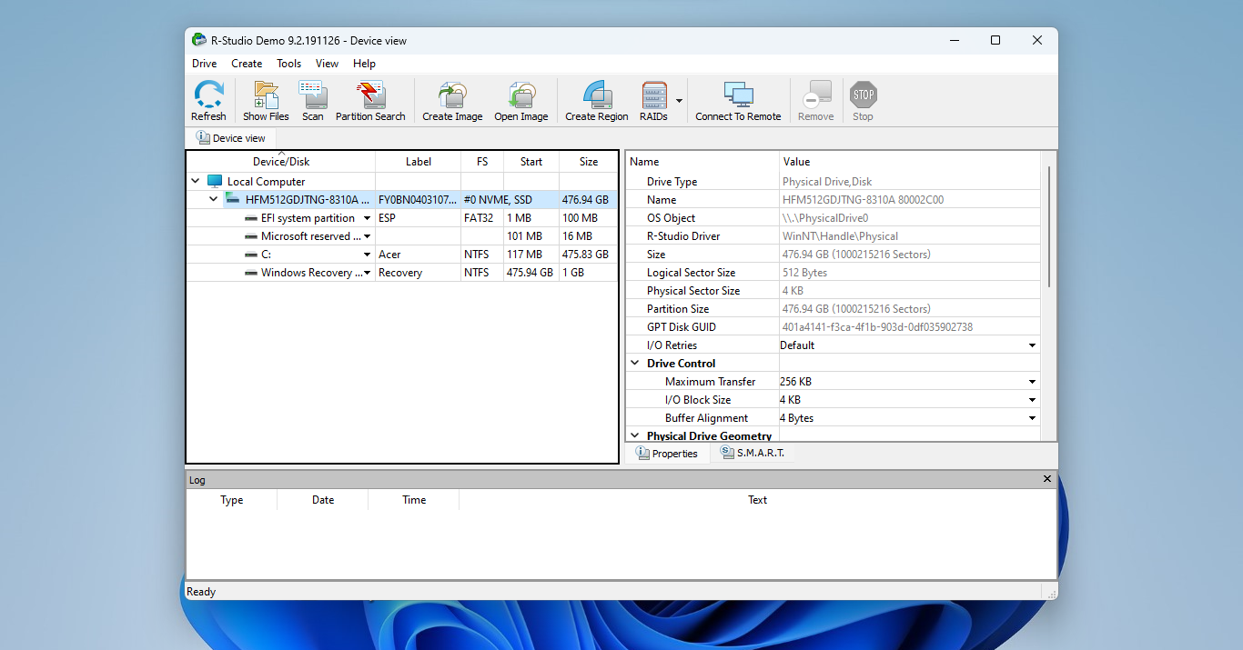The width and height of the screenshot is (1243, 650).
Task: Open the I/O Block Size dropdown
Action: 1032,400
